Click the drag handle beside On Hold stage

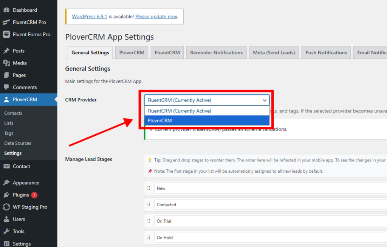point(149,238)
